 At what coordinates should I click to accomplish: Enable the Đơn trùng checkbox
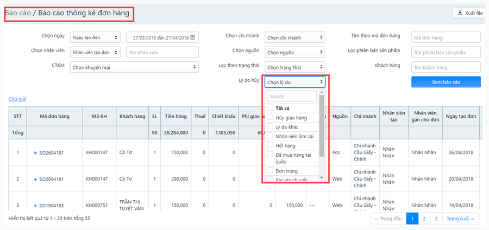point(270,170)
